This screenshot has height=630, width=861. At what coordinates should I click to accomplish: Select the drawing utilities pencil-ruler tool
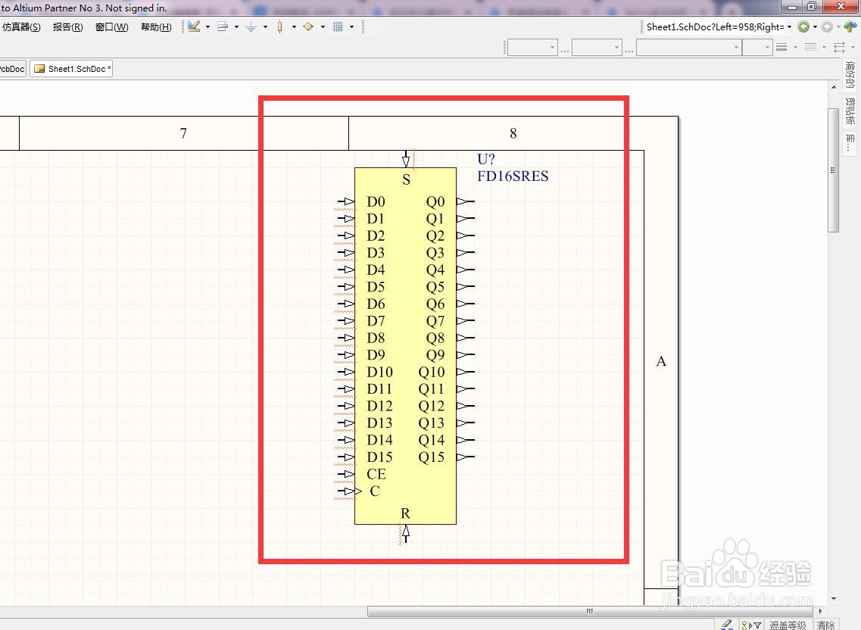[194, 27]
